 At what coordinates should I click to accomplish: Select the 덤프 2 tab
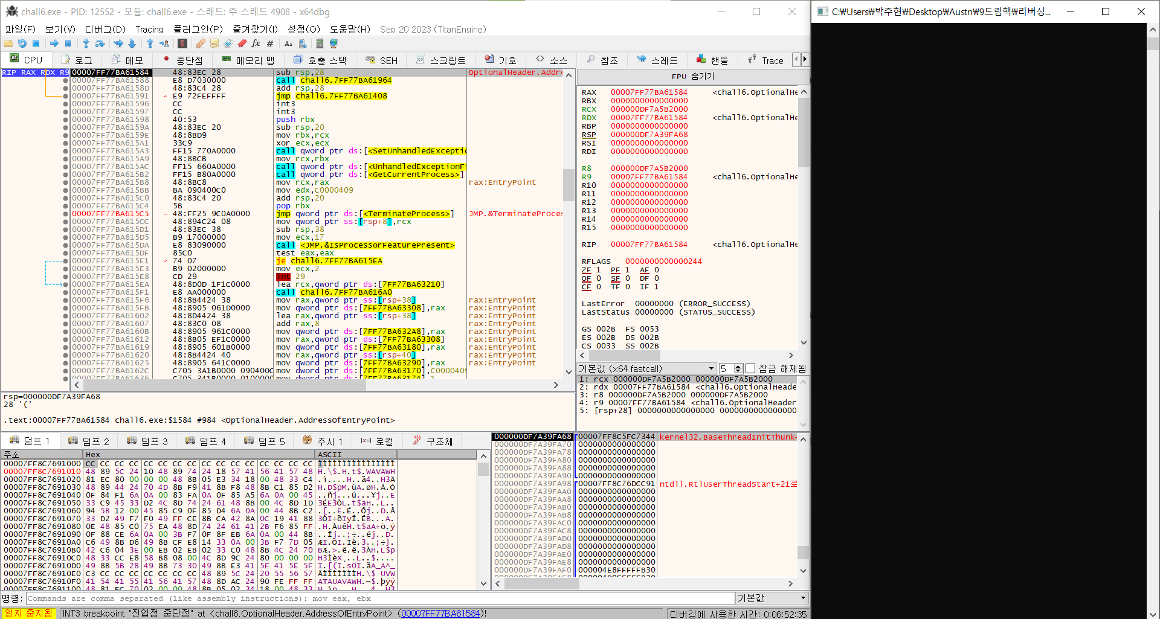tap(89, 441)
